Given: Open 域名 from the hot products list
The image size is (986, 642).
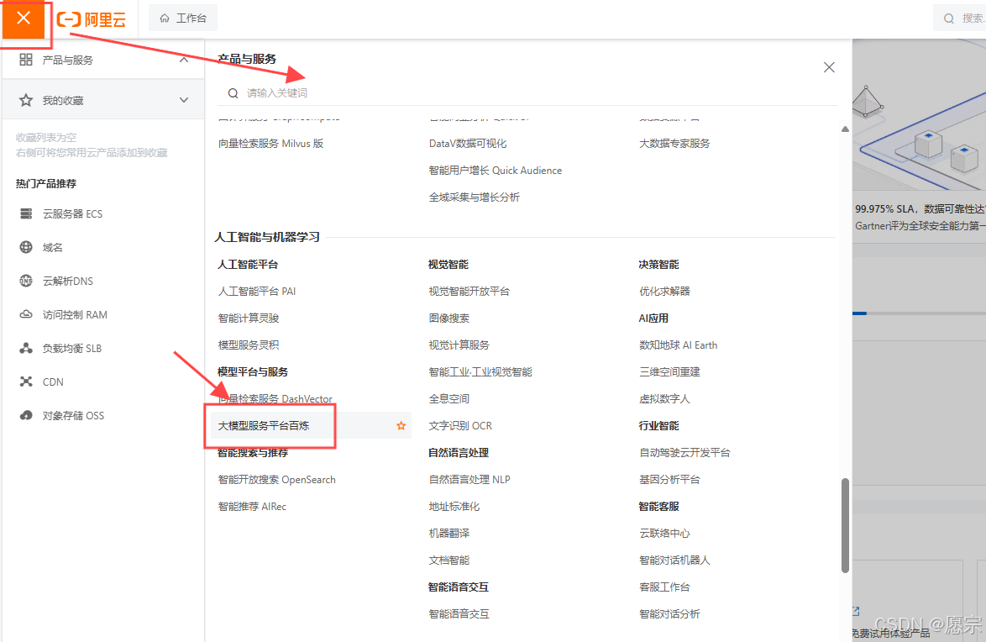Looking at the screenshot, I should (x=53, y=247).
